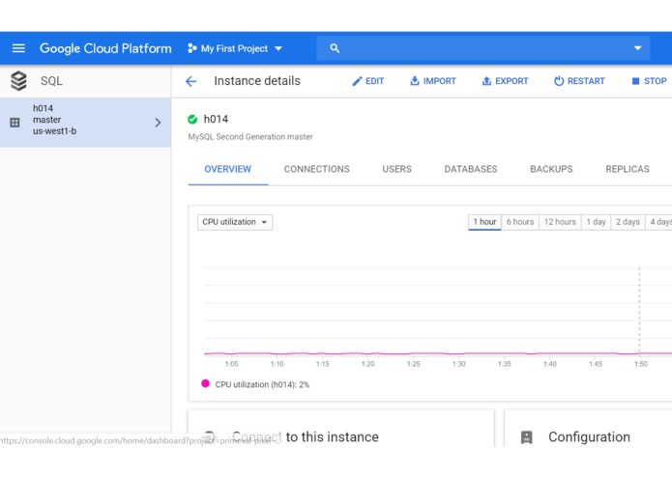The width and height of the screenshot is (672, 477).
Task: Switch to the OVERVIEW tab
Action: click(x=228, y=169)
